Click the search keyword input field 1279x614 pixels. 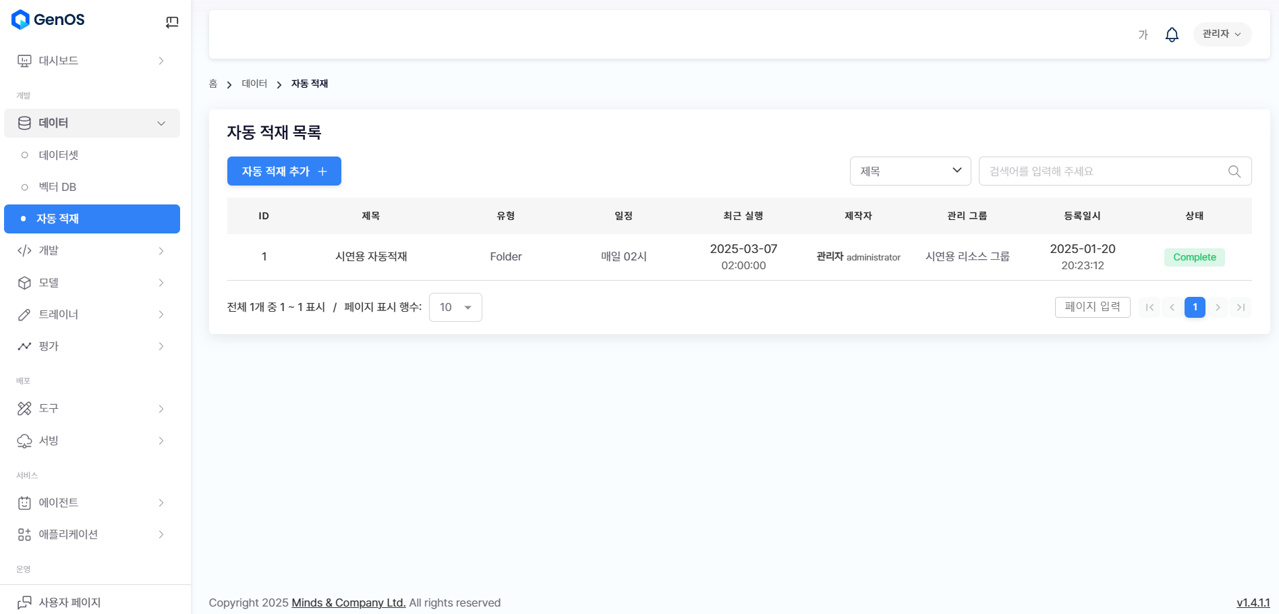tap(1103, 171)
